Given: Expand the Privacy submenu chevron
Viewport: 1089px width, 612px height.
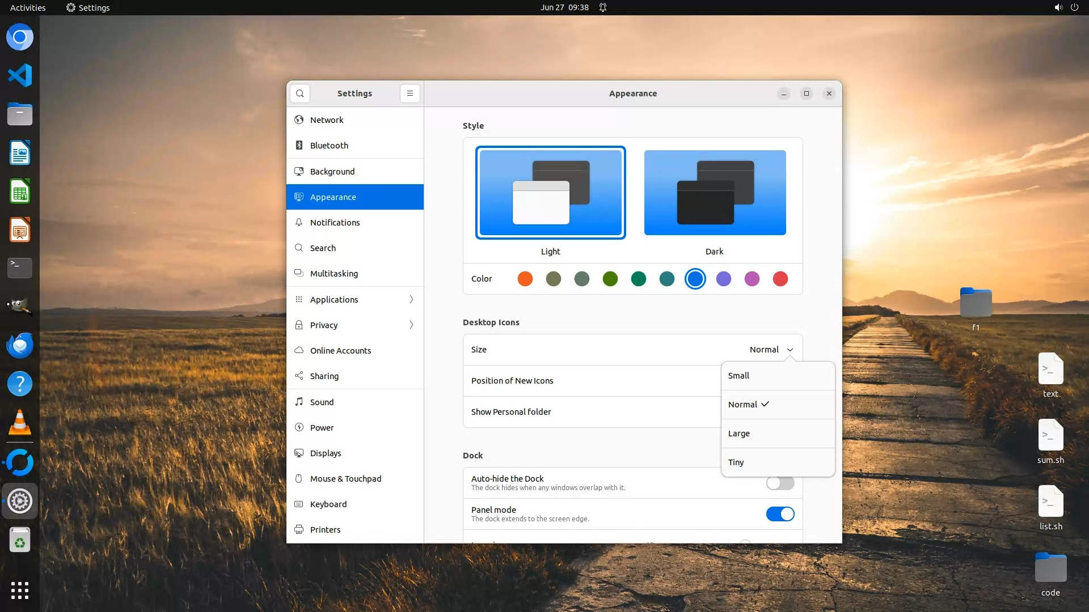Looking at the screenshot, I should click(x=411, y=325).
